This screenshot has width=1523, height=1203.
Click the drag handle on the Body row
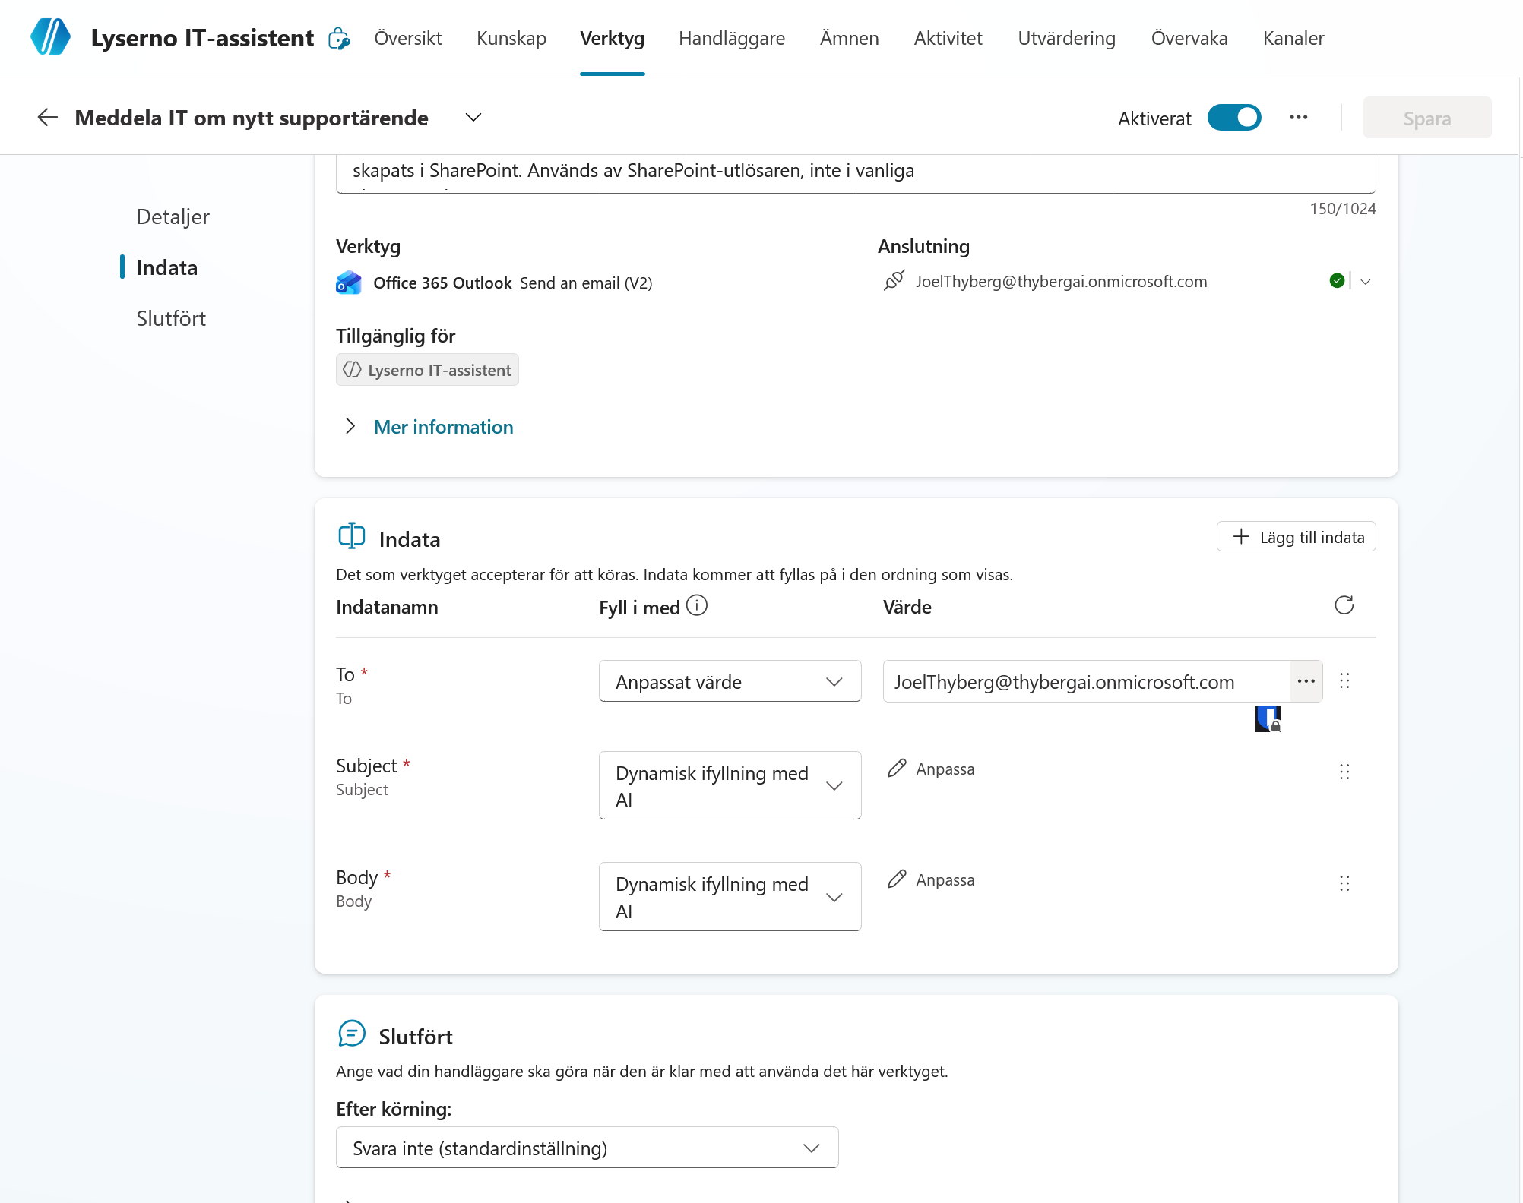(1344, 883)
